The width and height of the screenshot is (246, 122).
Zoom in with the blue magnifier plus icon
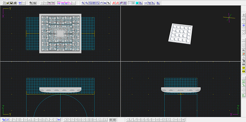point(83,3)
